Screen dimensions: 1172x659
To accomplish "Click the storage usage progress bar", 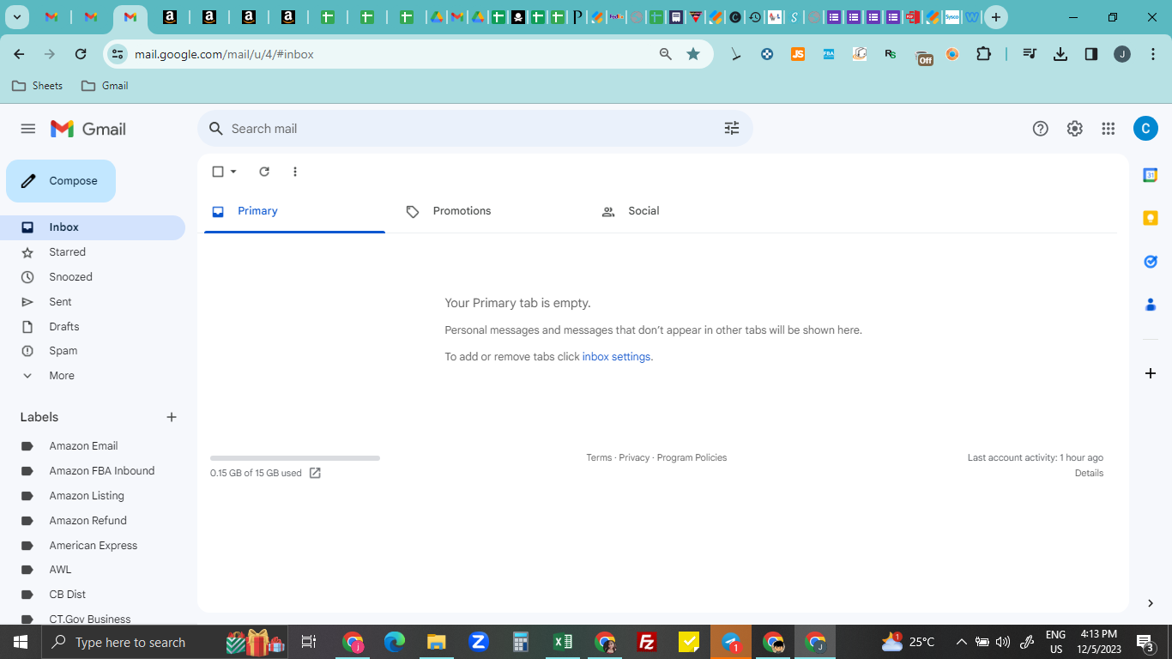I will pos(295,458).
